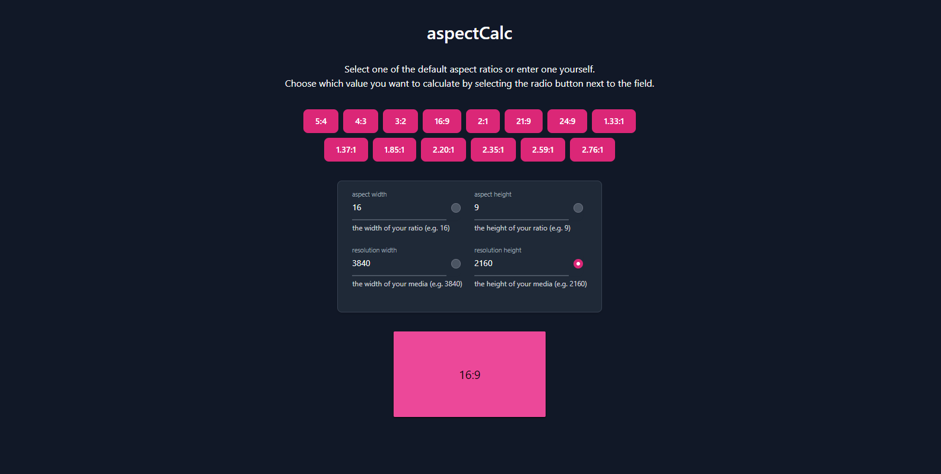Click the pink 16:9 preview rectangle
The width and height of the screenshot is (941, 474).
click(470, 374)
